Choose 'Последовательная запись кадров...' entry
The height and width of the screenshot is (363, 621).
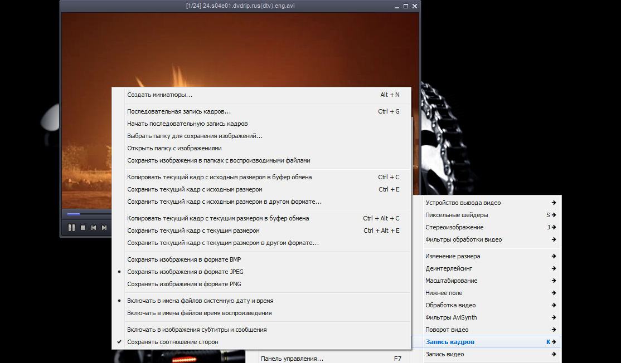pyautogui.click(x=179, y=111)
